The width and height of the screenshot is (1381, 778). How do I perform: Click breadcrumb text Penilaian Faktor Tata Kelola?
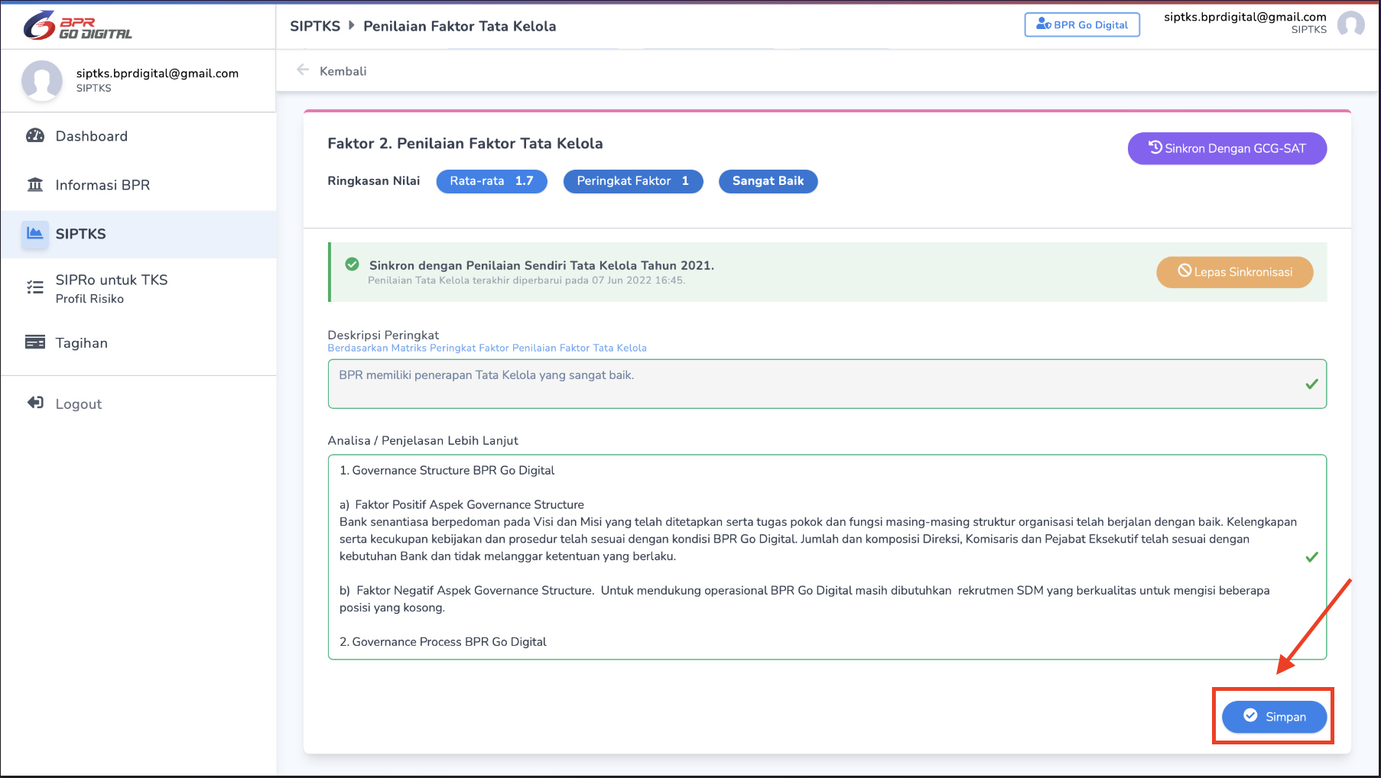pos(460,26)
